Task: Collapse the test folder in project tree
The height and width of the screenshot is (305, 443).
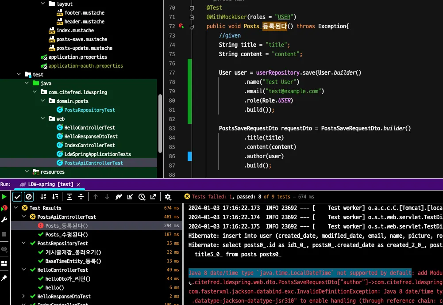Action: coord(19,75)
